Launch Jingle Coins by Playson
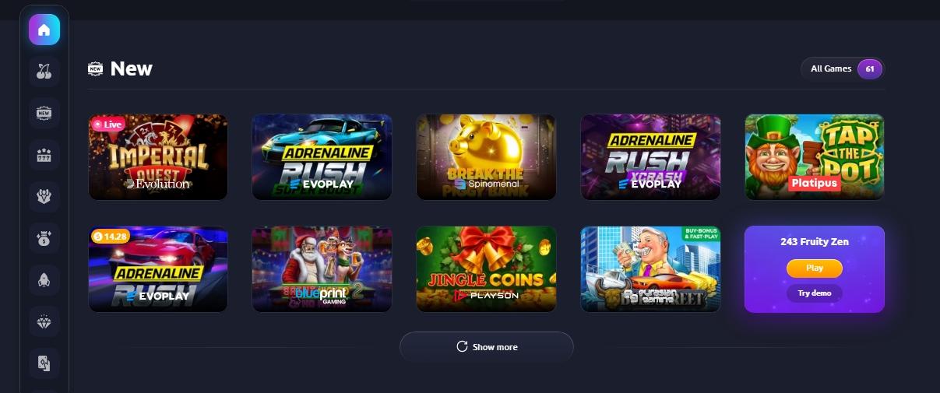Screen dimensions: 940x393 [486, 269]
